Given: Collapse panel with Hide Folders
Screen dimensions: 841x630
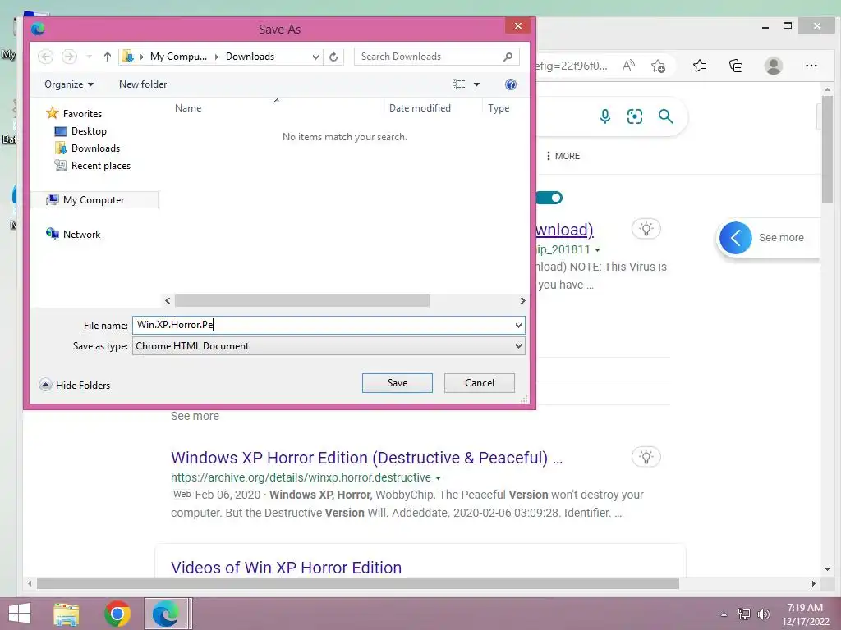Looking at the screenshot, I should [75, 386].
